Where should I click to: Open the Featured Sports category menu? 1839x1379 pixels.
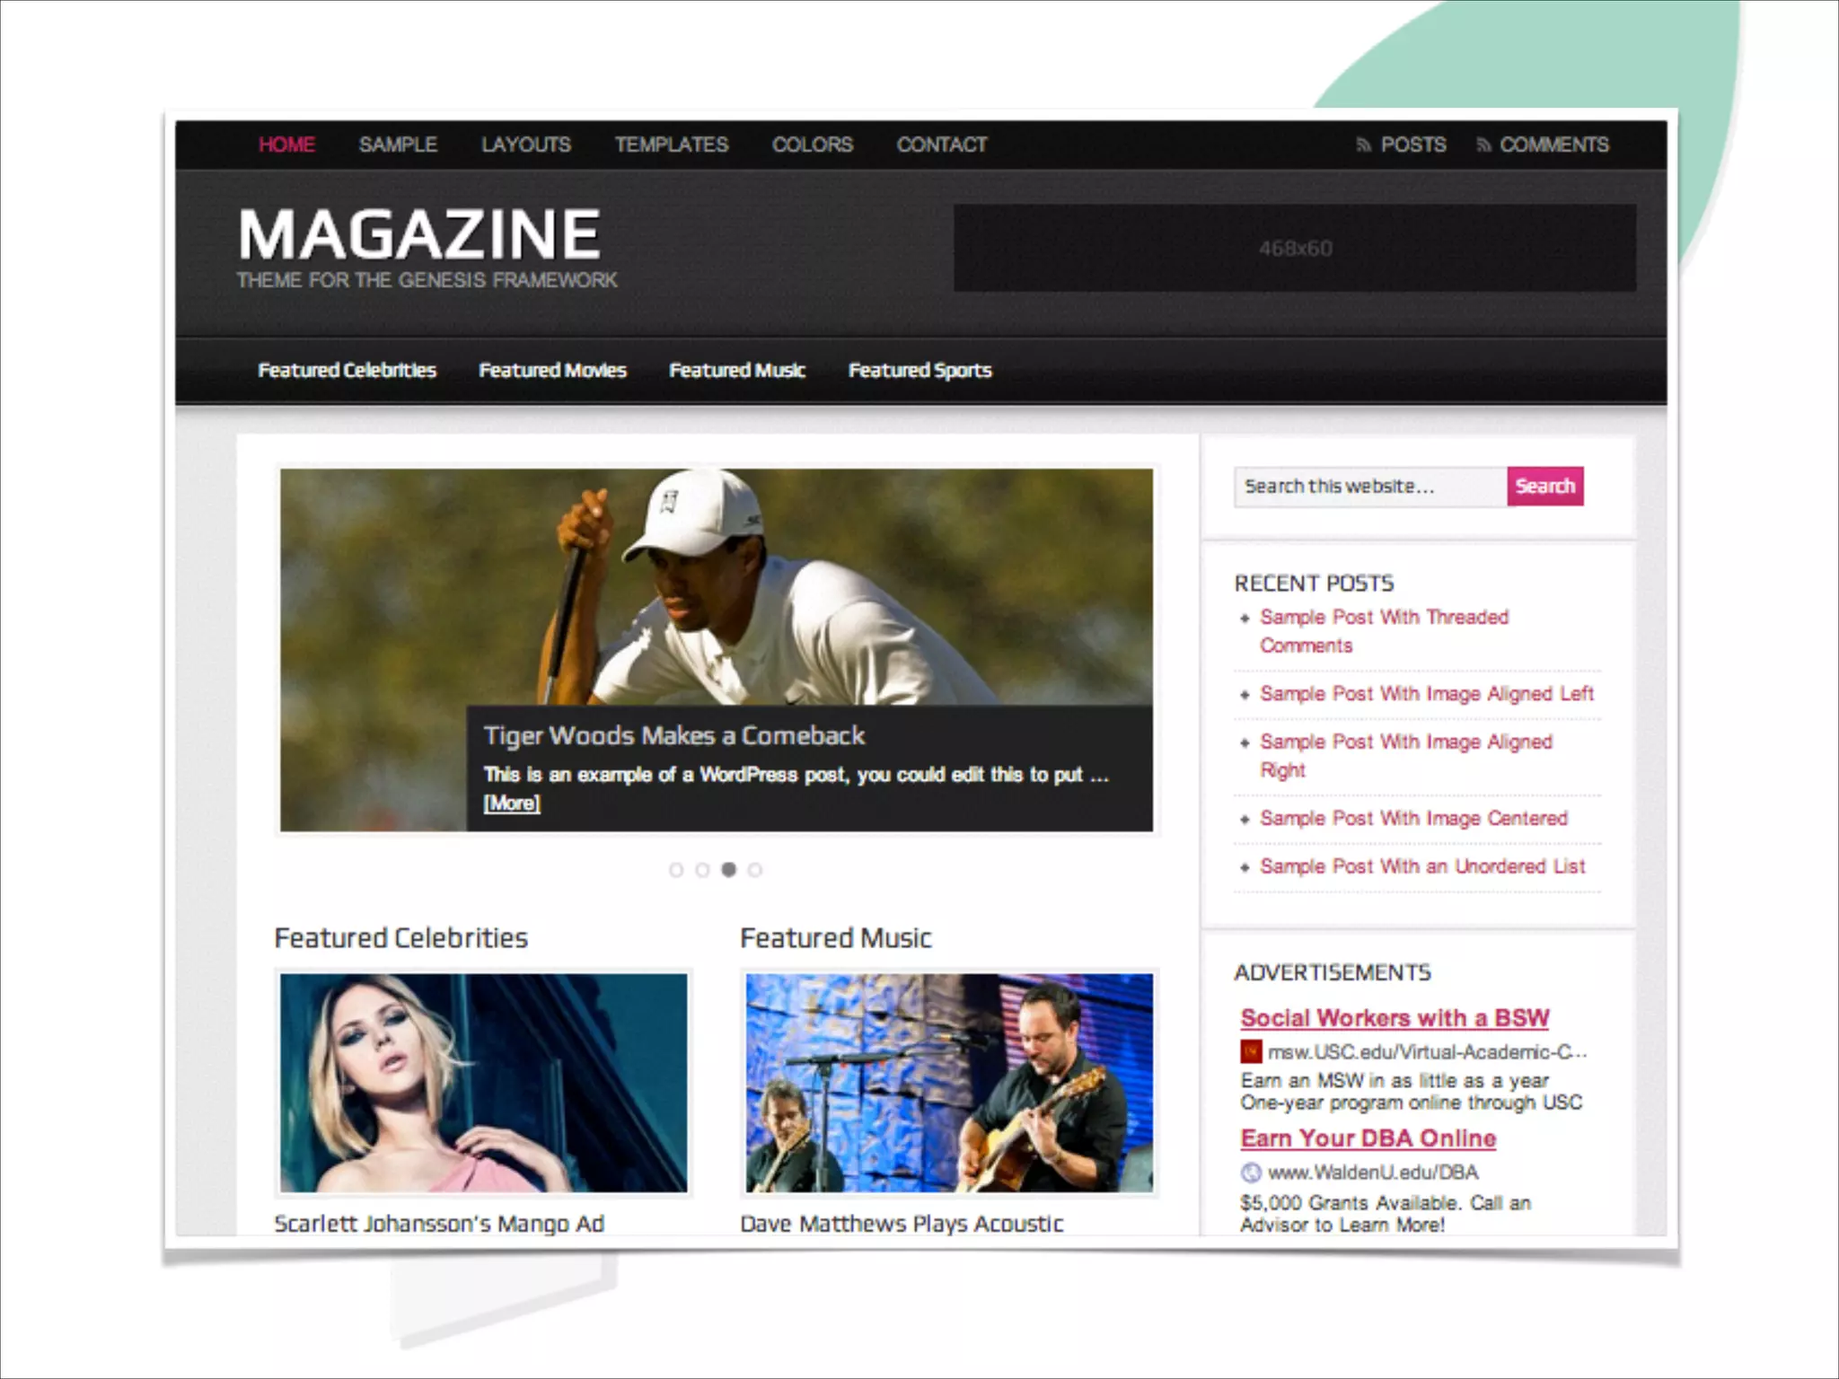[919, 371]
